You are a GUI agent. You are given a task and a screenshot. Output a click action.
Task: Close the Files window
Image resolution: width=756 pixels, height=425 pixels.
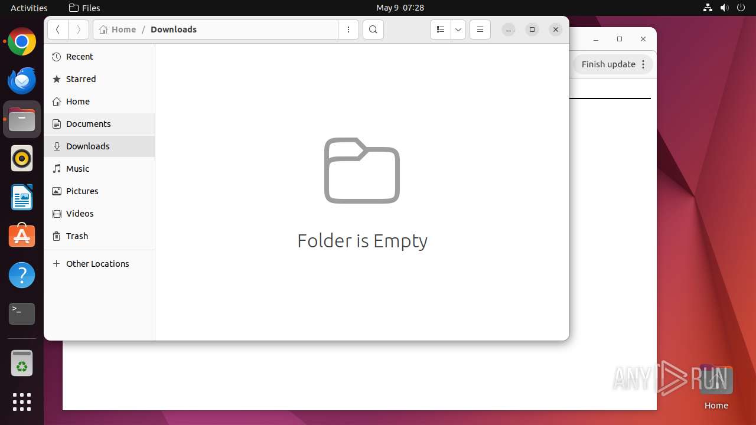pos(556,30)
